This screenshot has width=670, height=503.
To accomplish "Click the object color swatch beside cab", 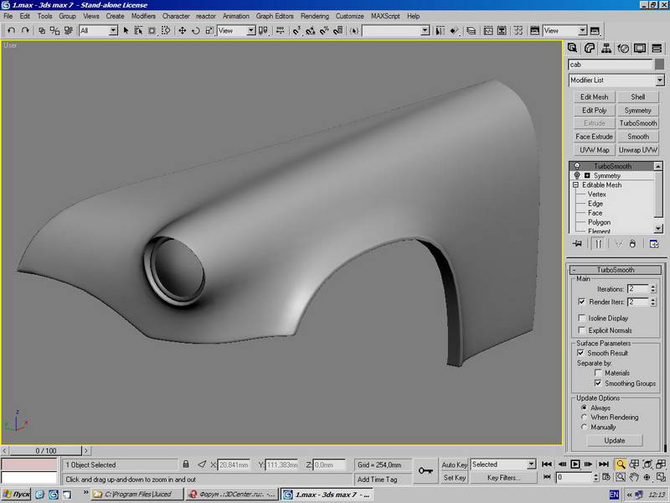I will click(x=659, y=65).
